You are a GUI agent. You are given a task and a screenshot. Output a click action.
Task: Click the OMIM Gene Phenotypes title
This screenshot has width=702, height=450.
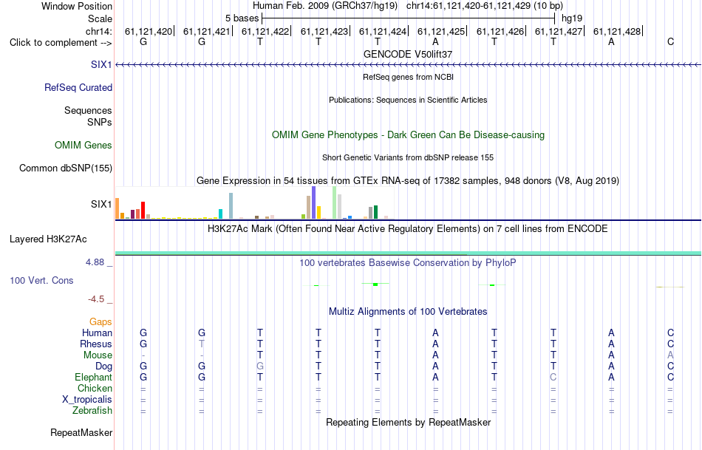[x=408, y=134]
